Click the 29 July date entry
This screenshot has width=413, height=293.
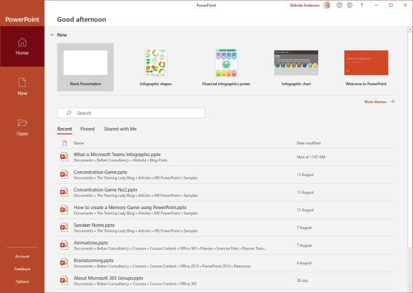coord(302,281)
